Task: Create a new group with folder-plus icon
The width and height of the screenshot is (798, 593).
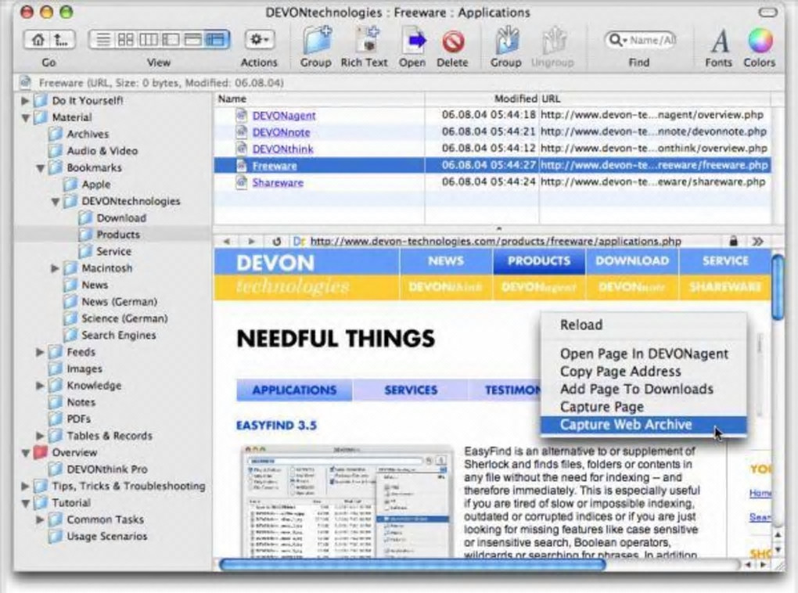Action: pos(315,41)
